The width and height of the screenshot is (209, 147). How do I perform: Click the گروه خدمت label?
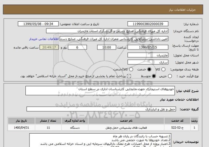[189, 109]
